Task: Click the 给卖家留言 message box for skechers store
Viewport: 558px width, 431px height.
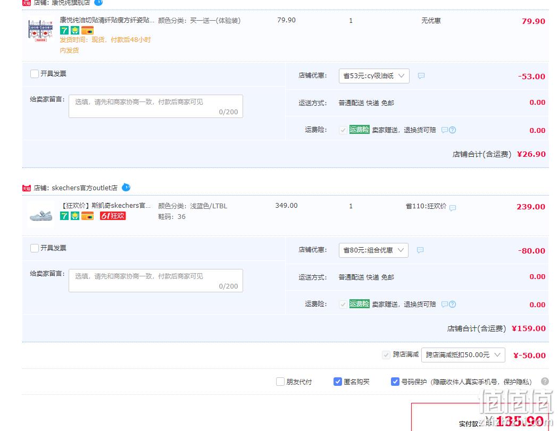Action: (156, 280)
